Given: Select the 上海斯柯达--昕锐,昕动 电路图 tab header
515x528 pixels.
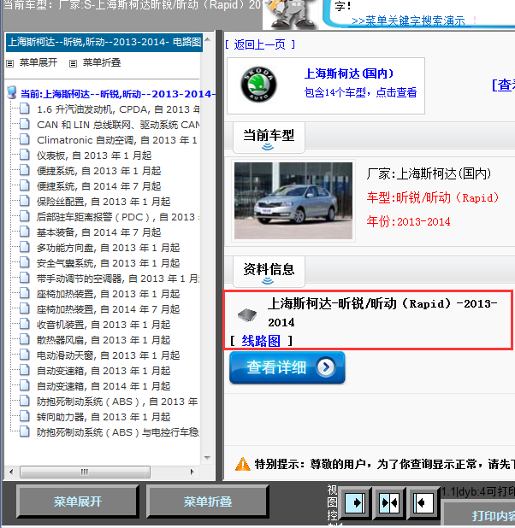Looking at the screenshot, I should pyautogui.click(x=104, y=42).
